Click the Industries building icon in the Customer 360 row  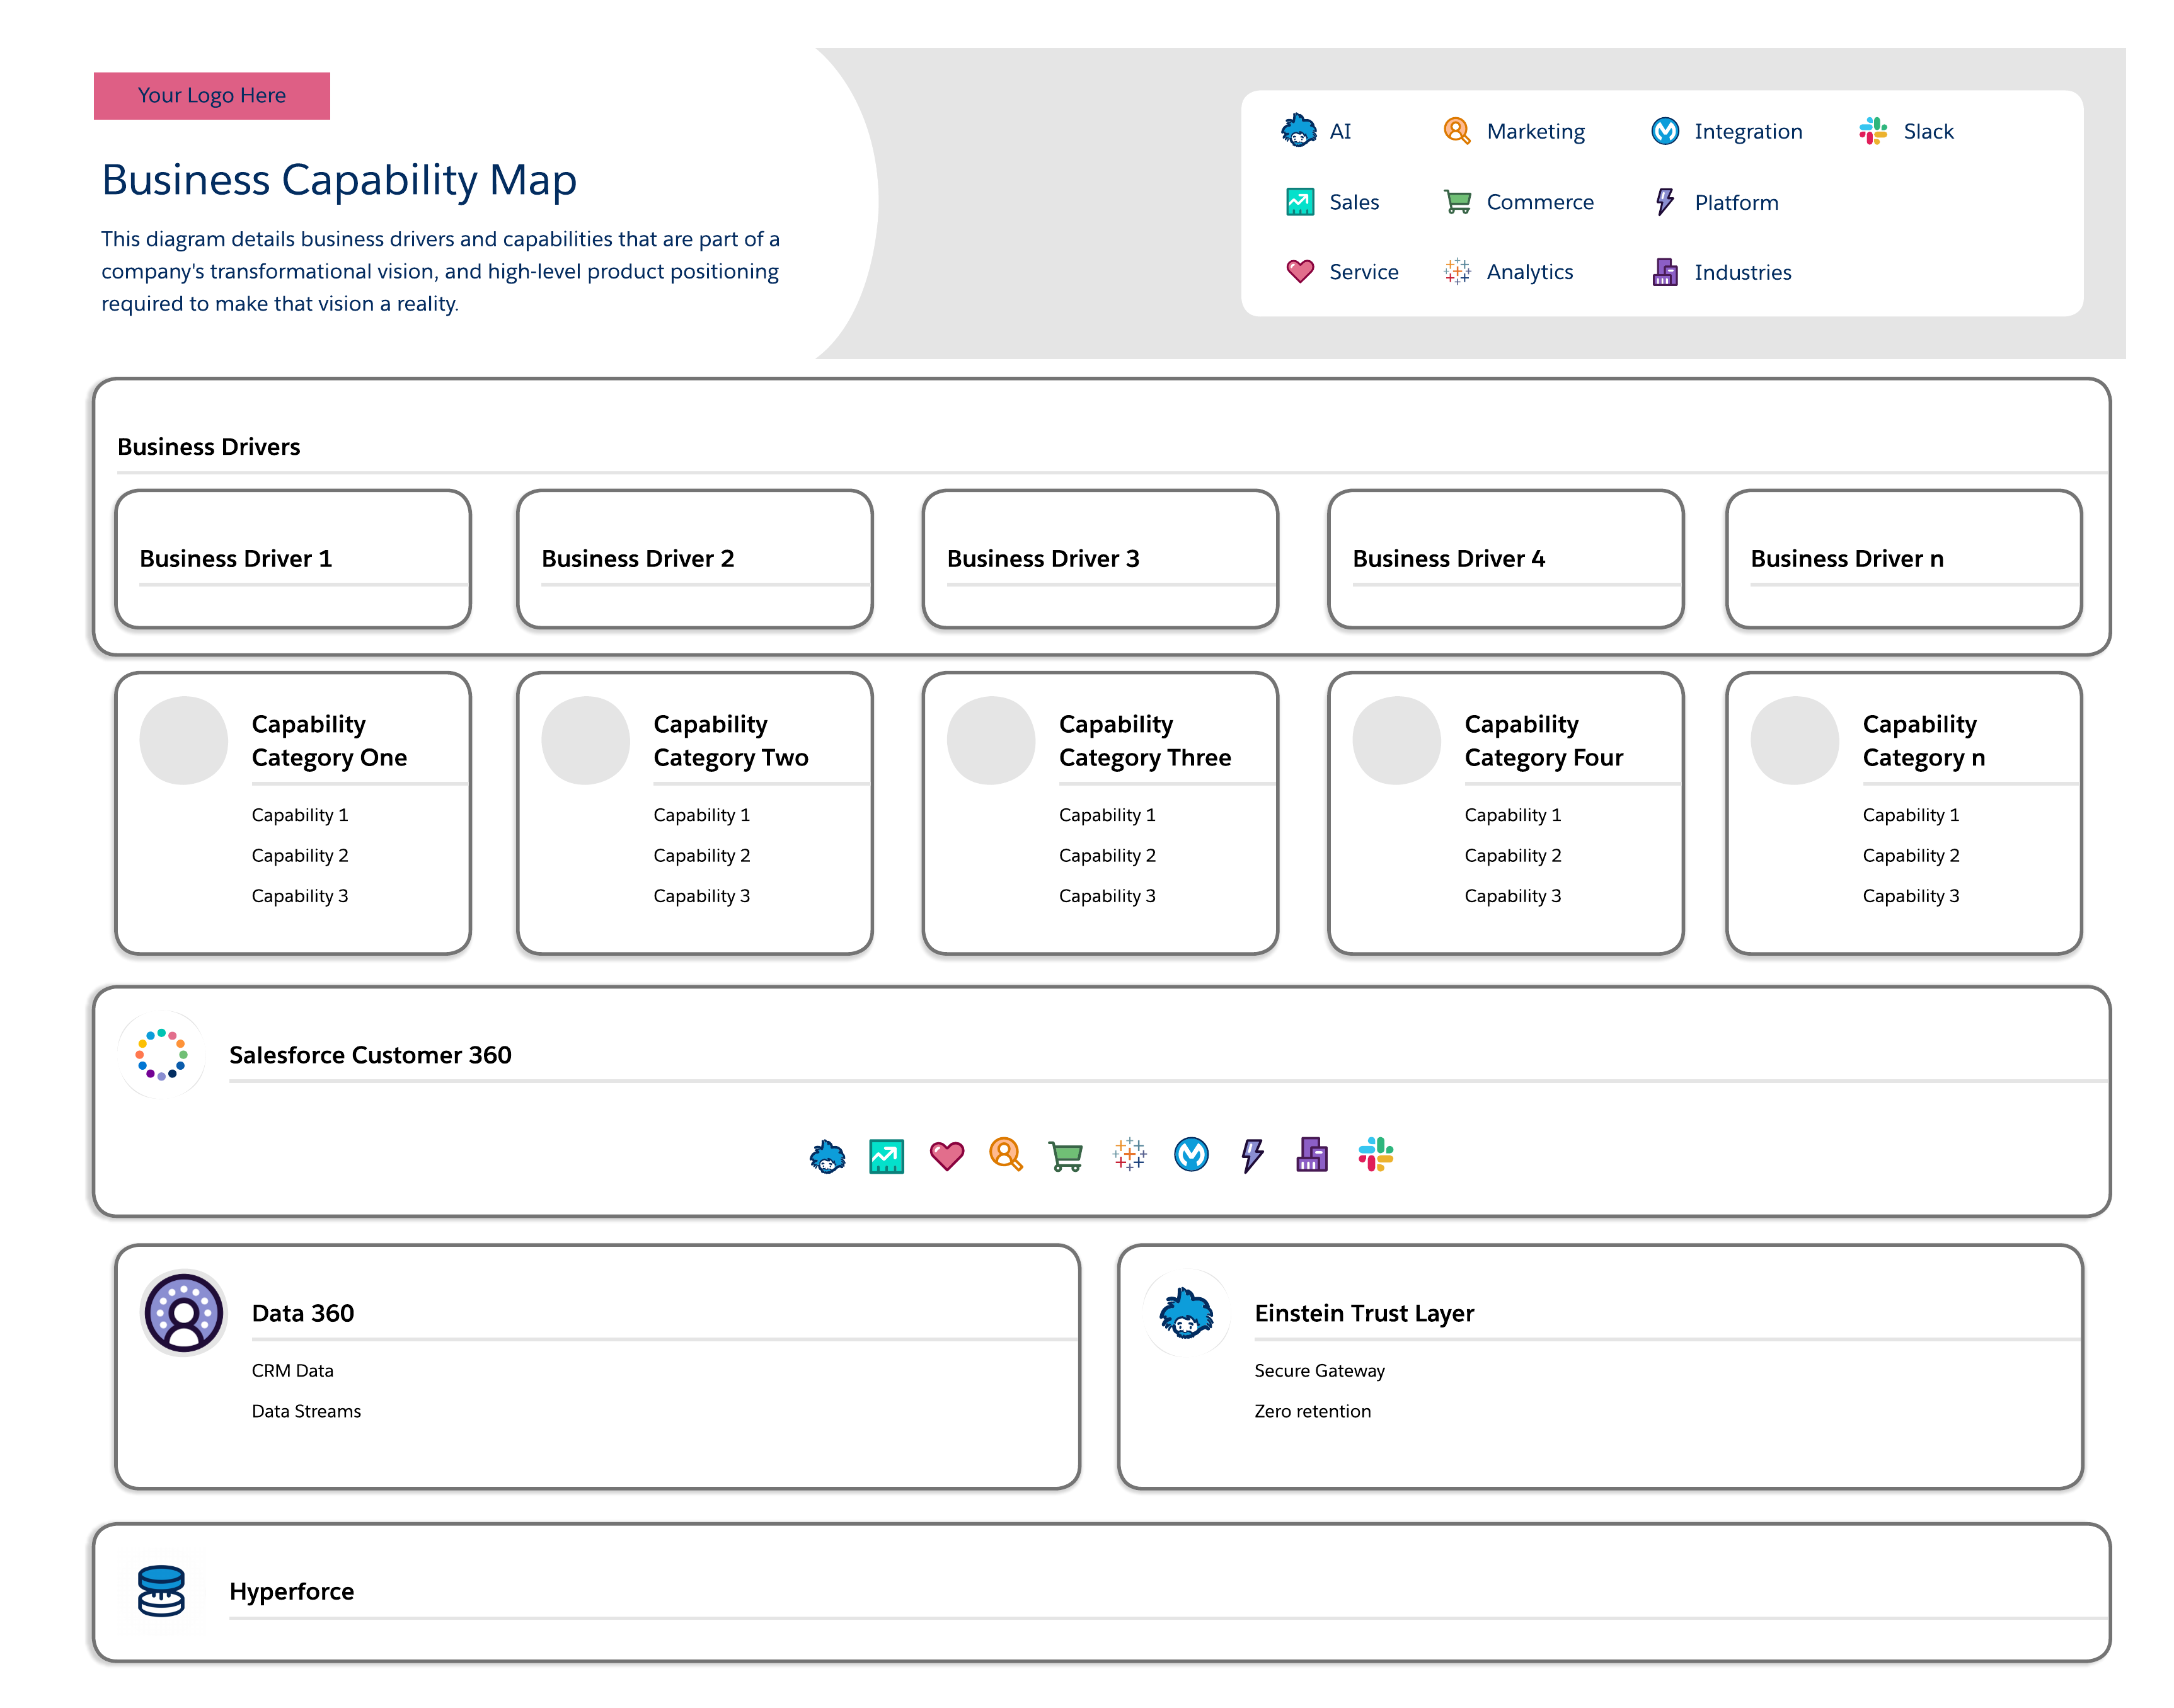coord(1311,1155)
